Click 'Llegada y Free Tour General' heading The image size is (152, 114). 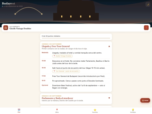[x=56, y=46]
